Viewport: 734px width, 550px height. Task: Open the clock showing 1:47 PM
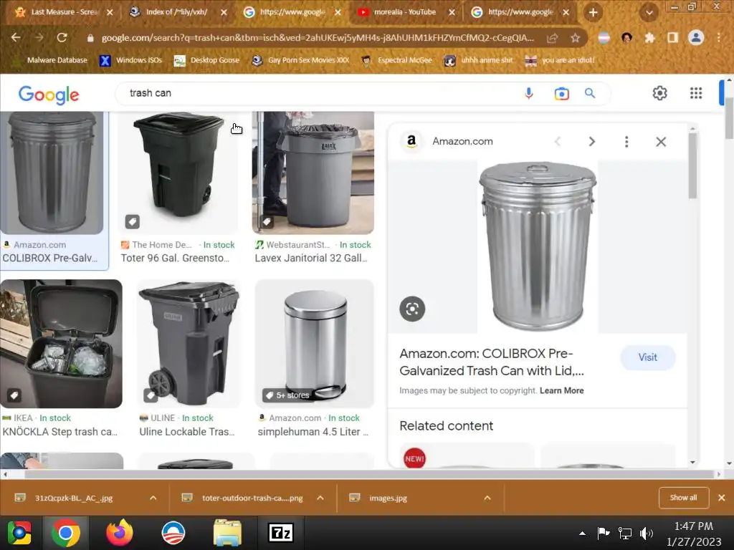[694, 533]
